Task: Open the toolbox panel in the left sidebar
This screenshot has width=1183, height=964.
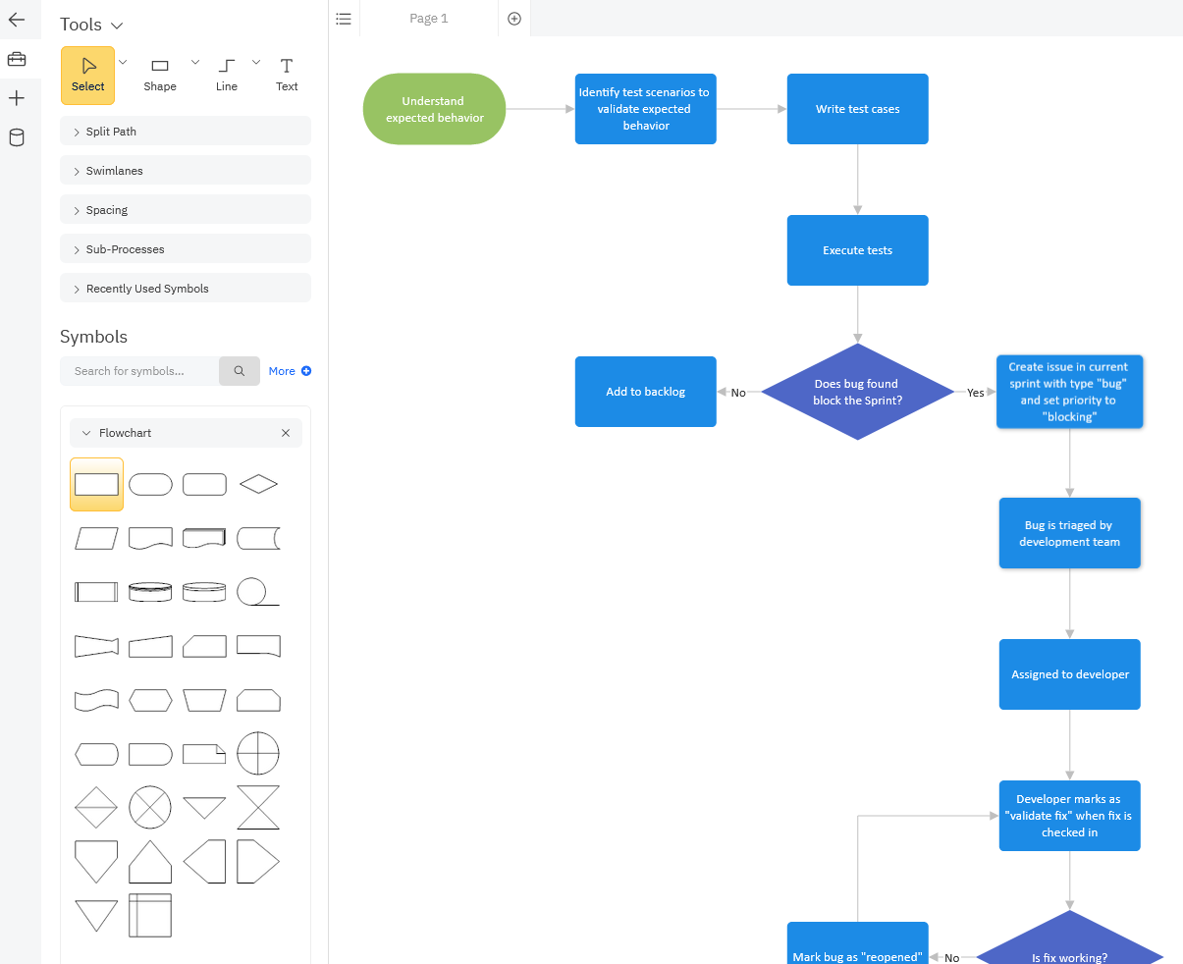Action: tap(20, 59)
